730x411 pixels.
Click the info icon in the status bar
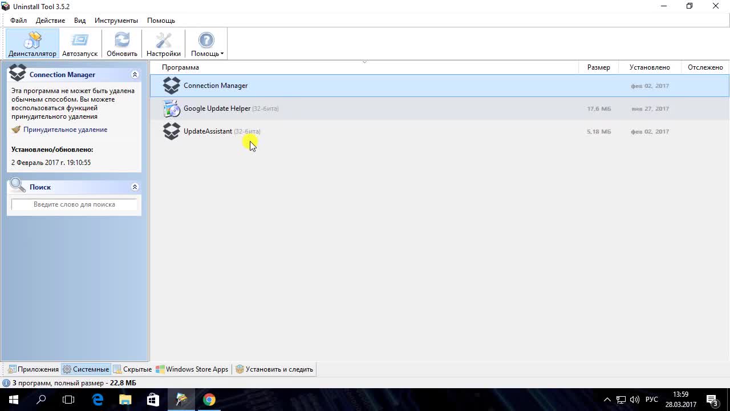tap(6, 383)
